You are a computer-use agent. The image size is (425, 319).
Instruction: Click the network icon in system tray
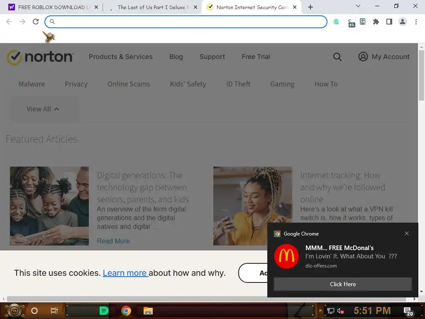coord(330,311)
